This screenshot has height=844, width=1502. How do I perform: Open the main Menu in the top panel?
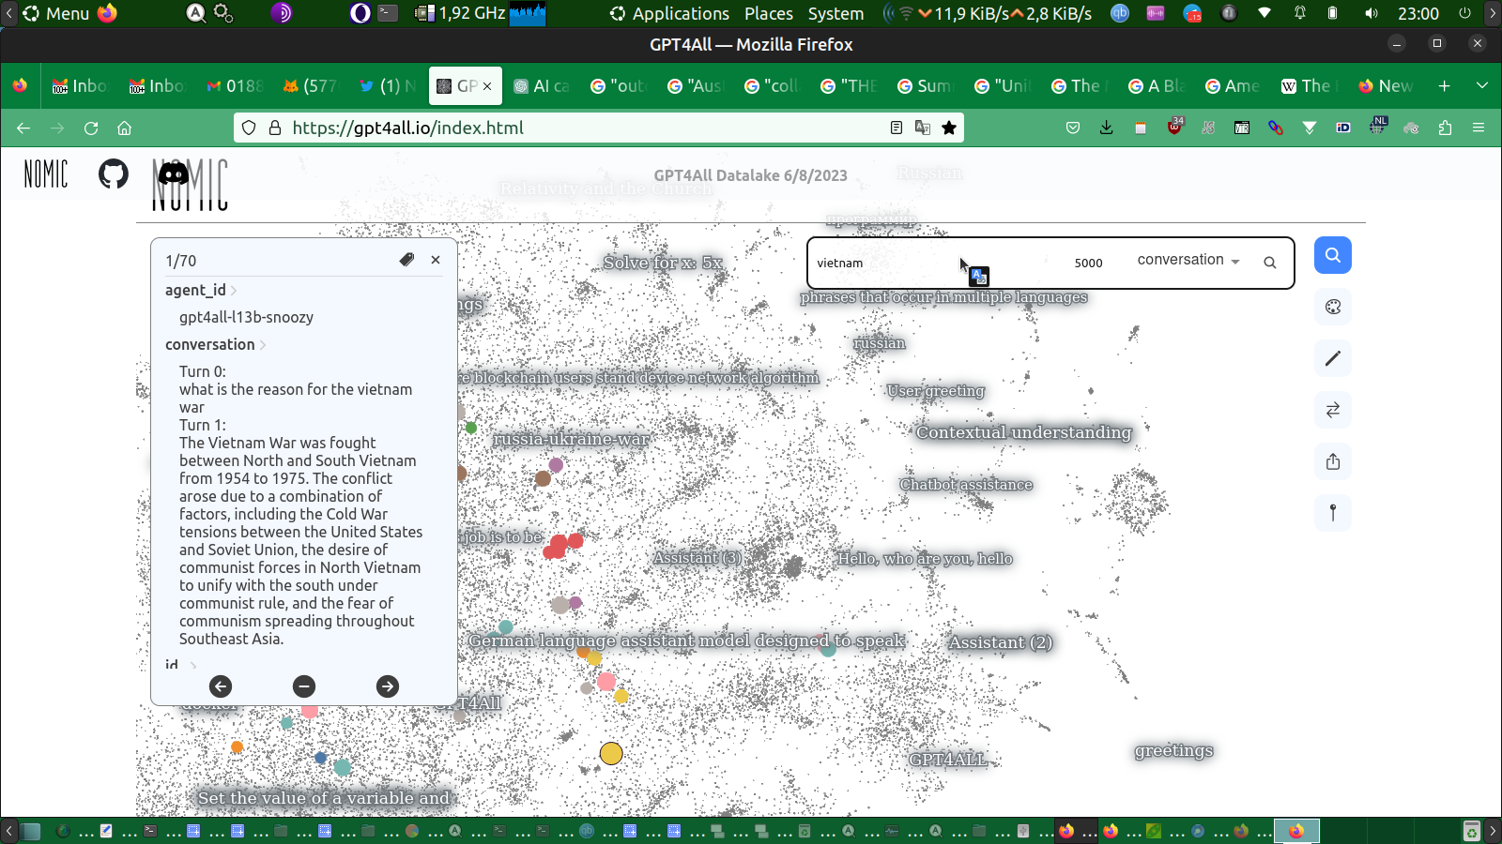pyautogui.click(x=56, y=13)
